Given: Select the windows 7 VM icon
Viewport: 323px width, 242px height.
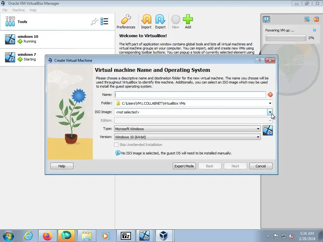Looking at the screenshot, I should (x=10, y=57).
